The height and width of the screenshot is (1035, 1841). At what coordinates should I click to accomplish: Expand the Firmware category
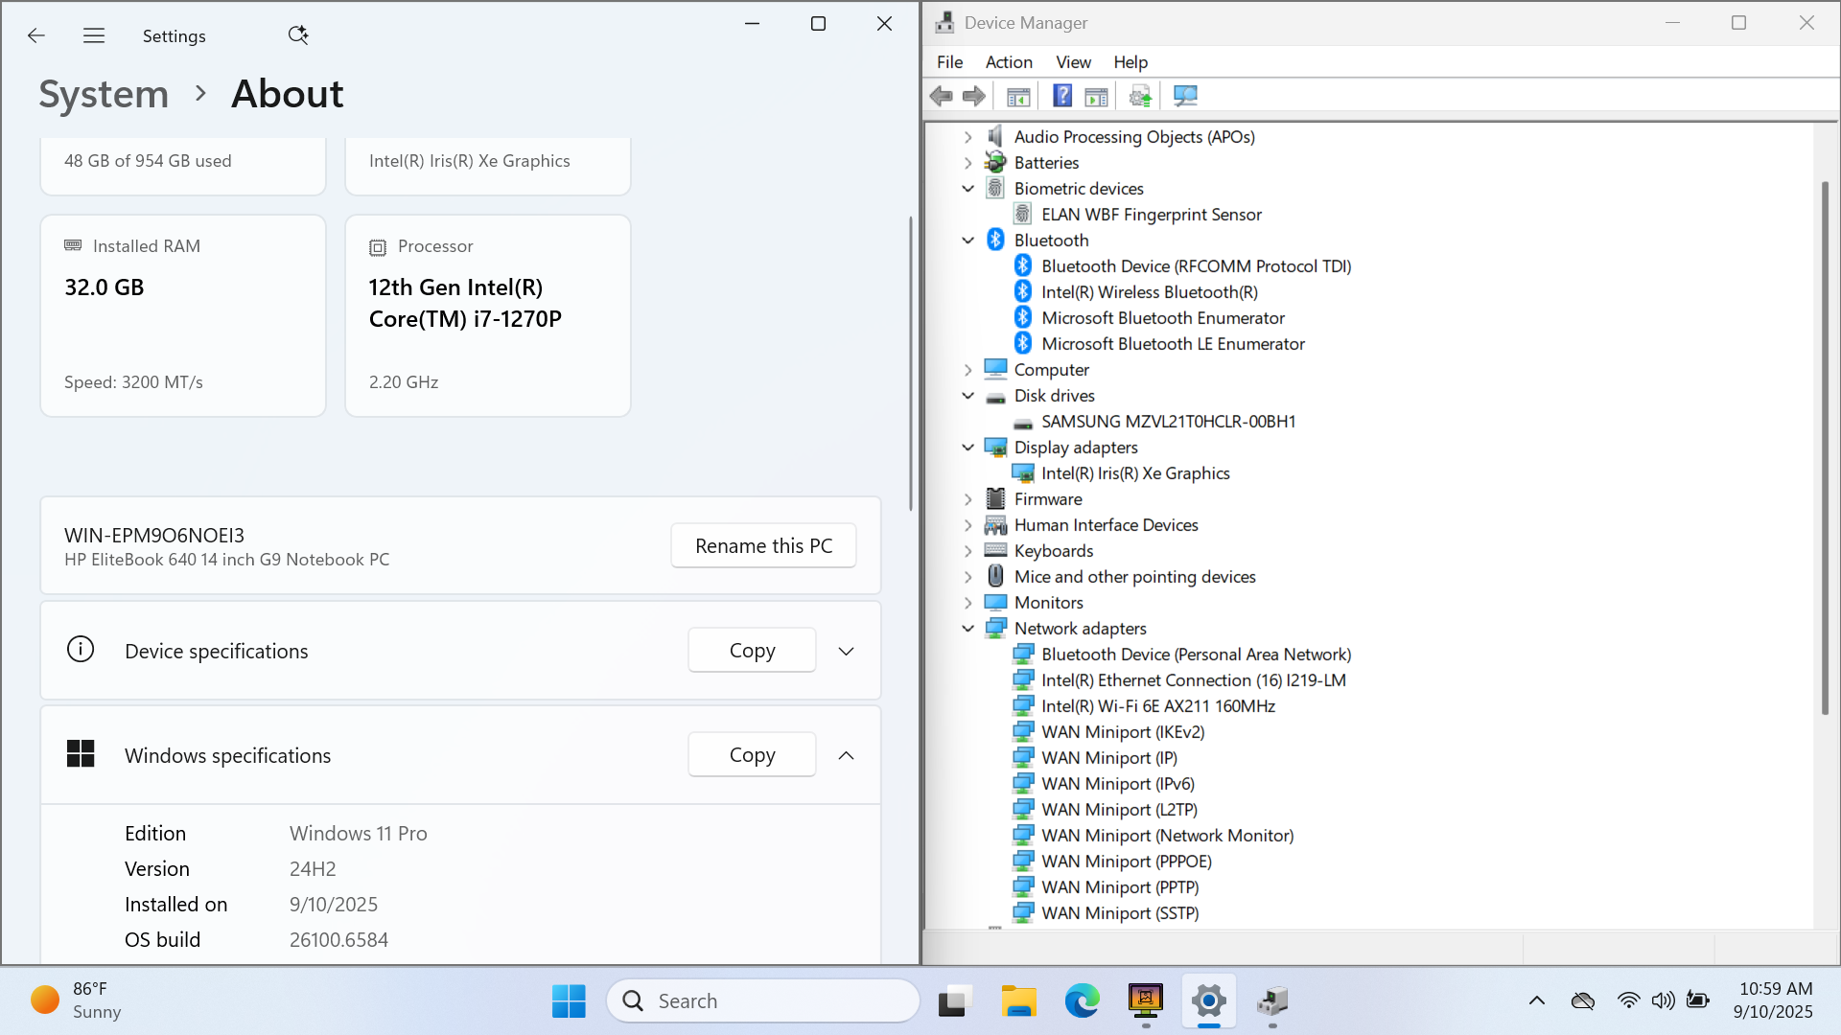pos(968,499)
